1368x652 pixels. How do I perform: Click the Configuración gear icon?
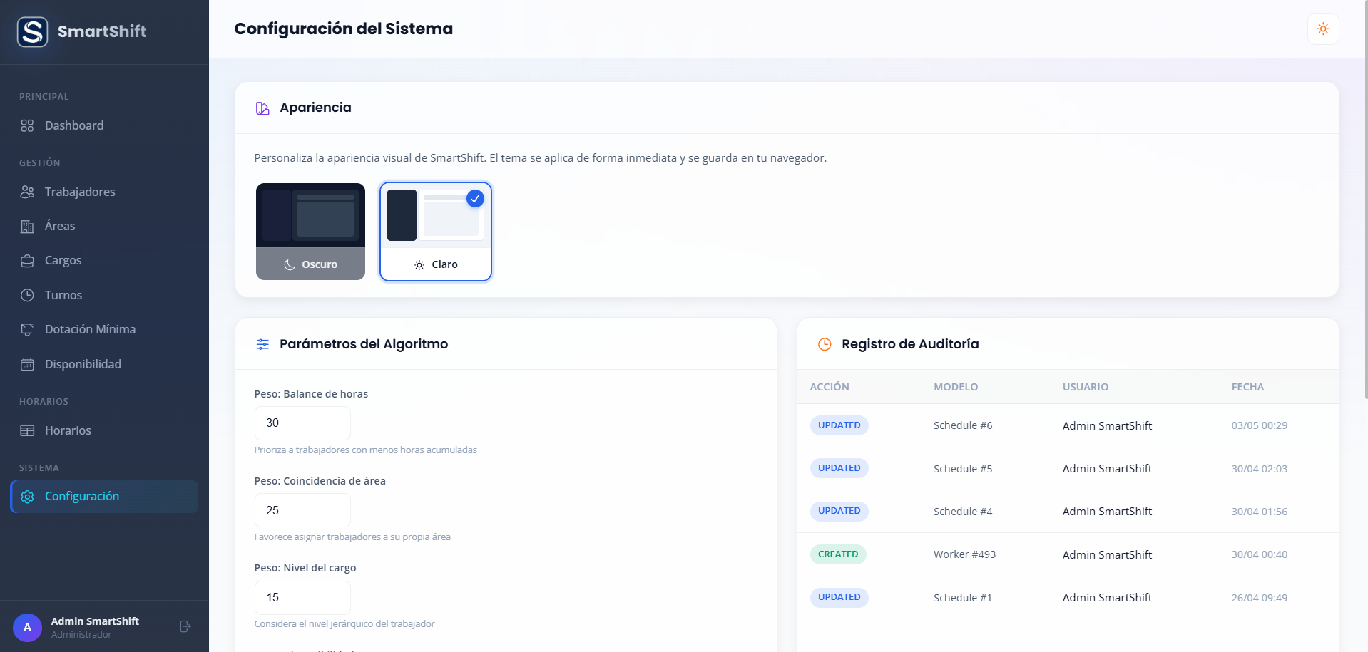point(27,497)
